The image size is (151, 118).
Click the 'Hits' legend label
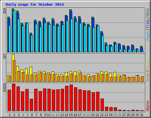[148, 12]
